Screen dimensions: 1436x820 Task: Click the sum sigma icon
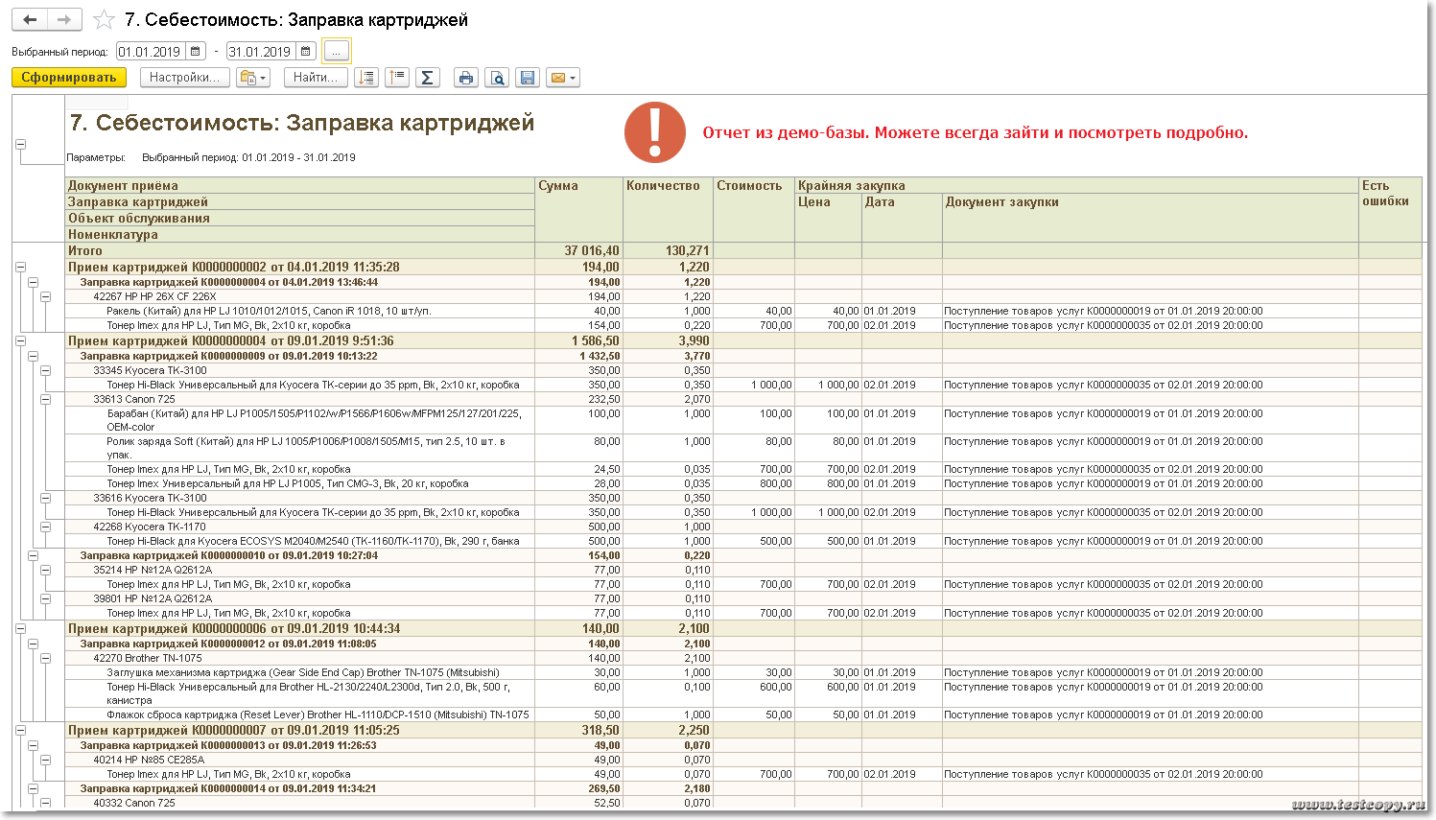[428, 78]
